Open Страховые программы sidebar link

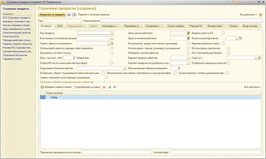15,55
